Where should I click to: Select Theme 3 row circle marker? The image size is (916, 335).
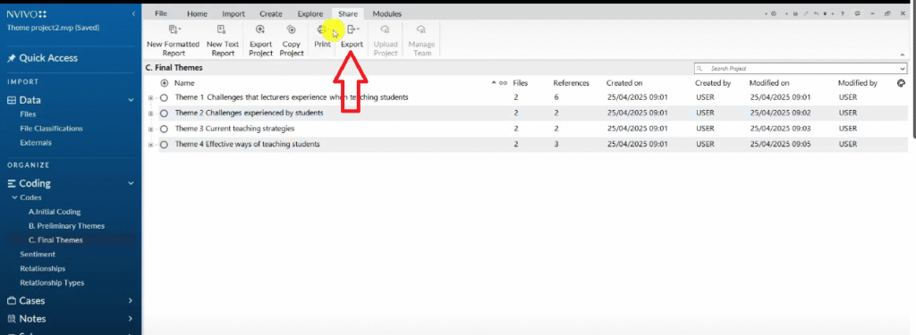(x=165, y=129)
